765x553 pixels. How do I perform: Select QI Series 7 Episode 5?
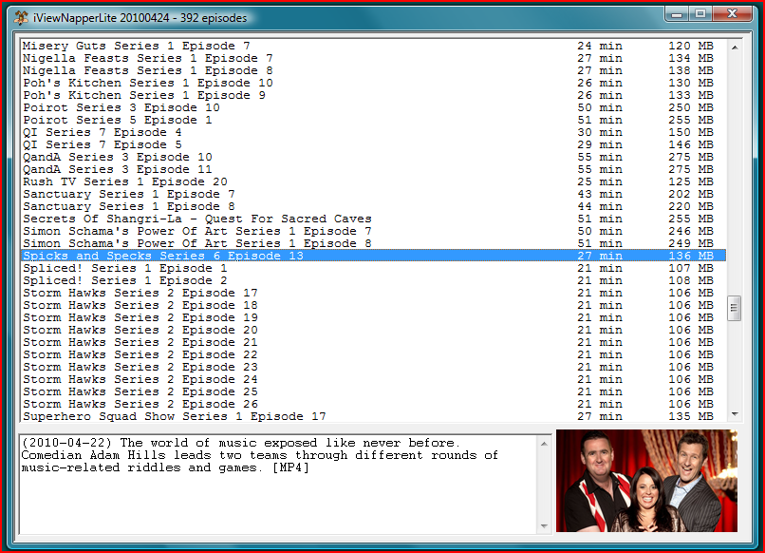[x=374, y=144]
